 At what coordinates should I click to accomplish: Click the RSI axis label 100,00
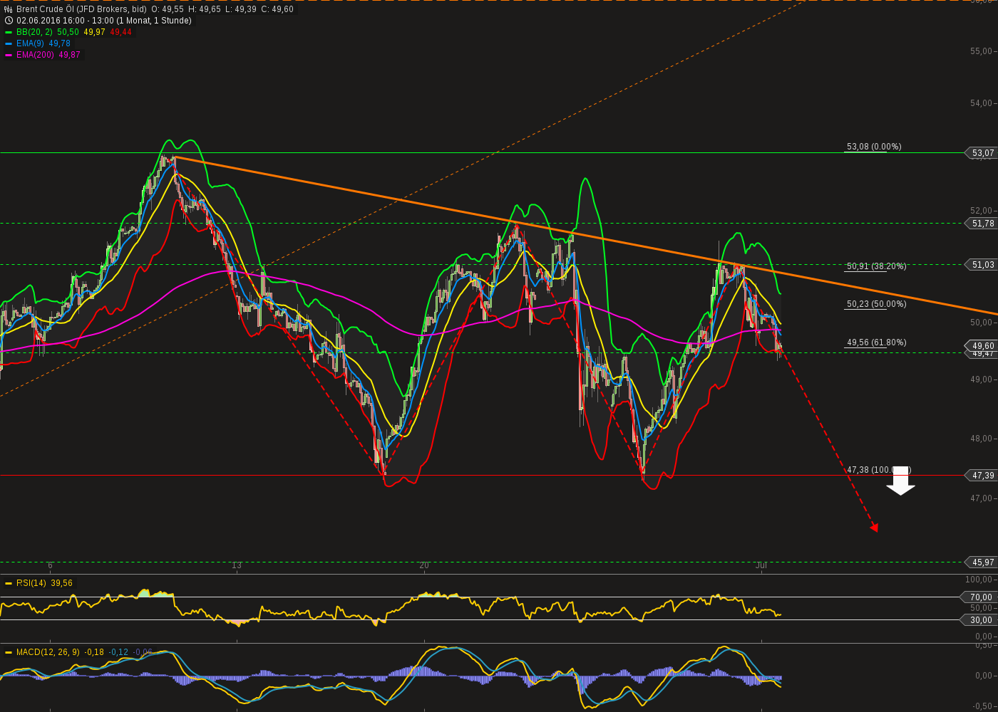tap(979, 580)
